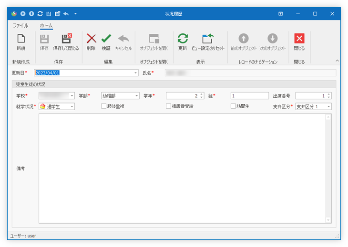Click the 保存 ribbon button
This screenshot has height=247, width=348.
coord(44,42)
